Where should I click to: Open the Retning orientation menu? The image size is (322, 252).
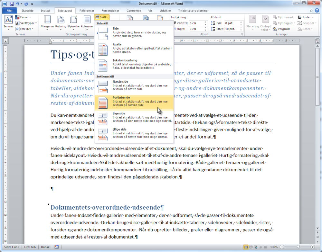coord(61,23)
